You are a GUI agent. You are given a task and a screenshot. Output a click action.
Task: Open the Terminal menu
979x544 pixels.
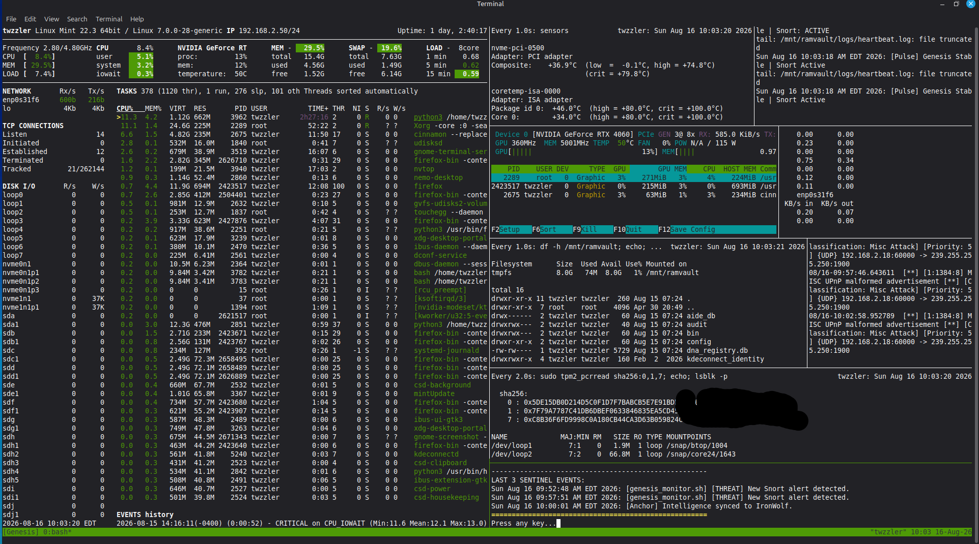(x=109, y=19)
